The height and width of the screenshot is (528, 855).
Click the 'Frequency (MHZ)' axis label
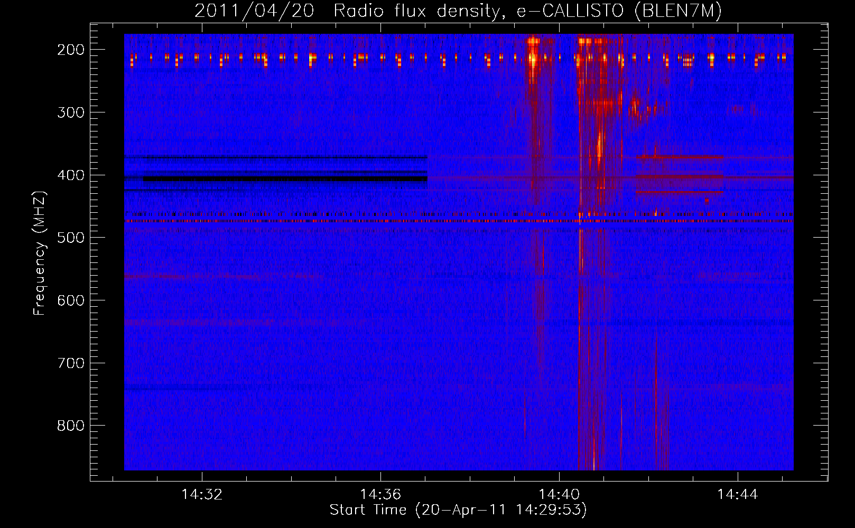[40, 253]
